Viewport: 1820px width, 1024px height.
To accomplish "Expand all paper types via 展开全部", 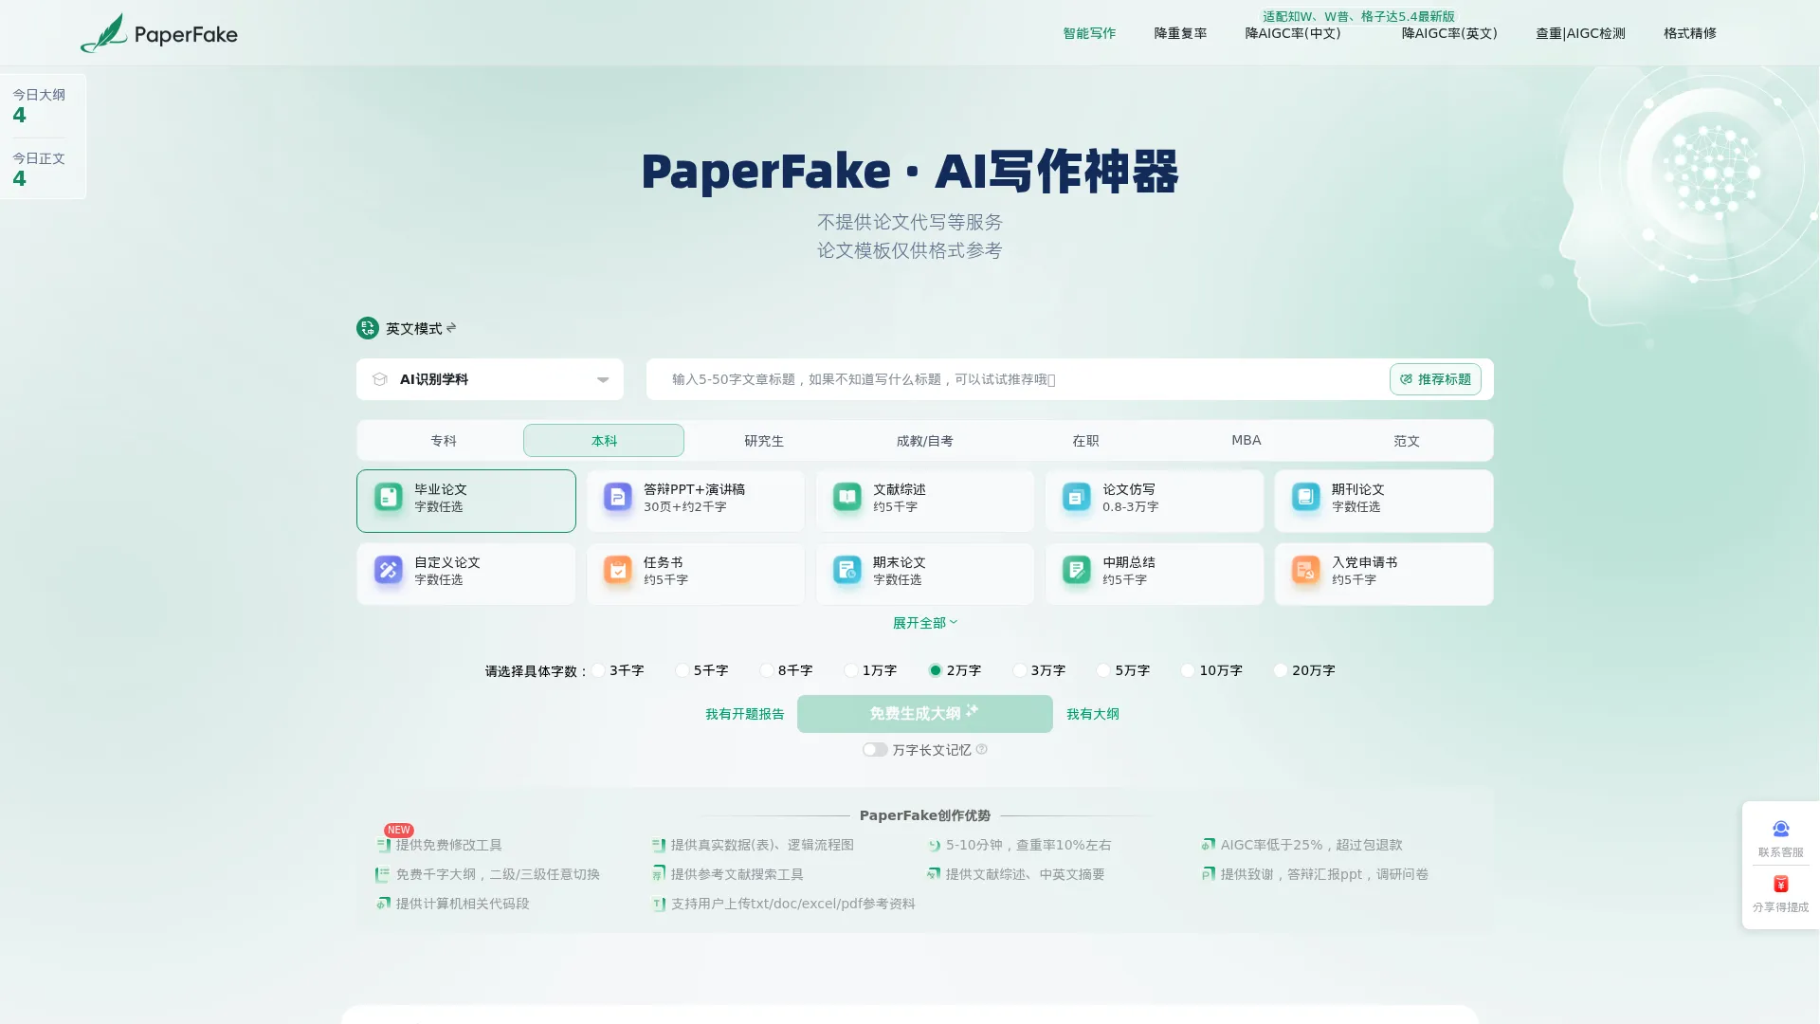I will 925,623.
